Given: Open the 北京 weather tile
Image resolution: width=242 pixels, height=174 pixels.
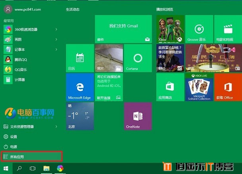Looking at the screenshot, I should 80,116.
